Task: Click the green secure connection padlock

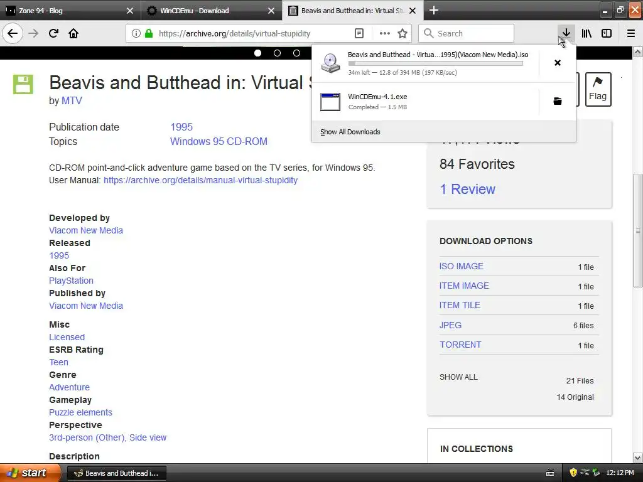Action: click(149, 33)
